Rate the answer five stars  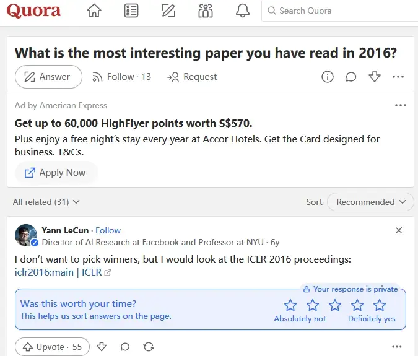380,305
